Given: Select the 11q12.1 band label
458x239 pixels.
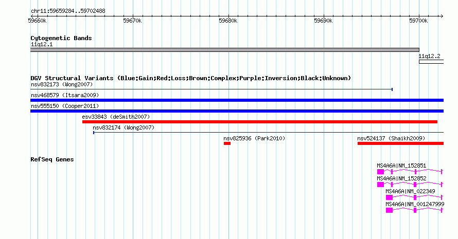Looking at the screenshot, I should click(x=42, y=44).
